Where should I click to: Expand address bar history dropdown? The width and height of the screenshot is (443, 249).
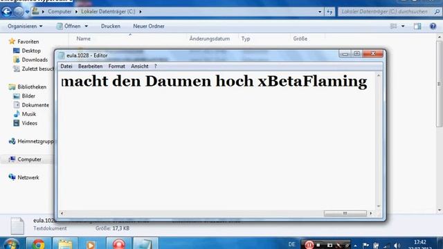pos(320,12)
